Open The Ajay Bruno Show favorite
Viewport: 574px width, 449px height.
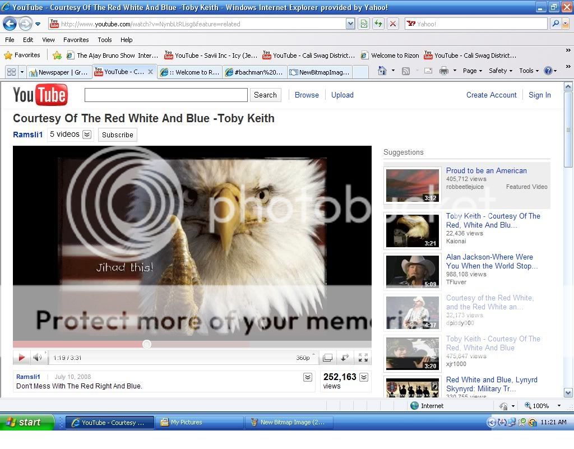(112, 55)
